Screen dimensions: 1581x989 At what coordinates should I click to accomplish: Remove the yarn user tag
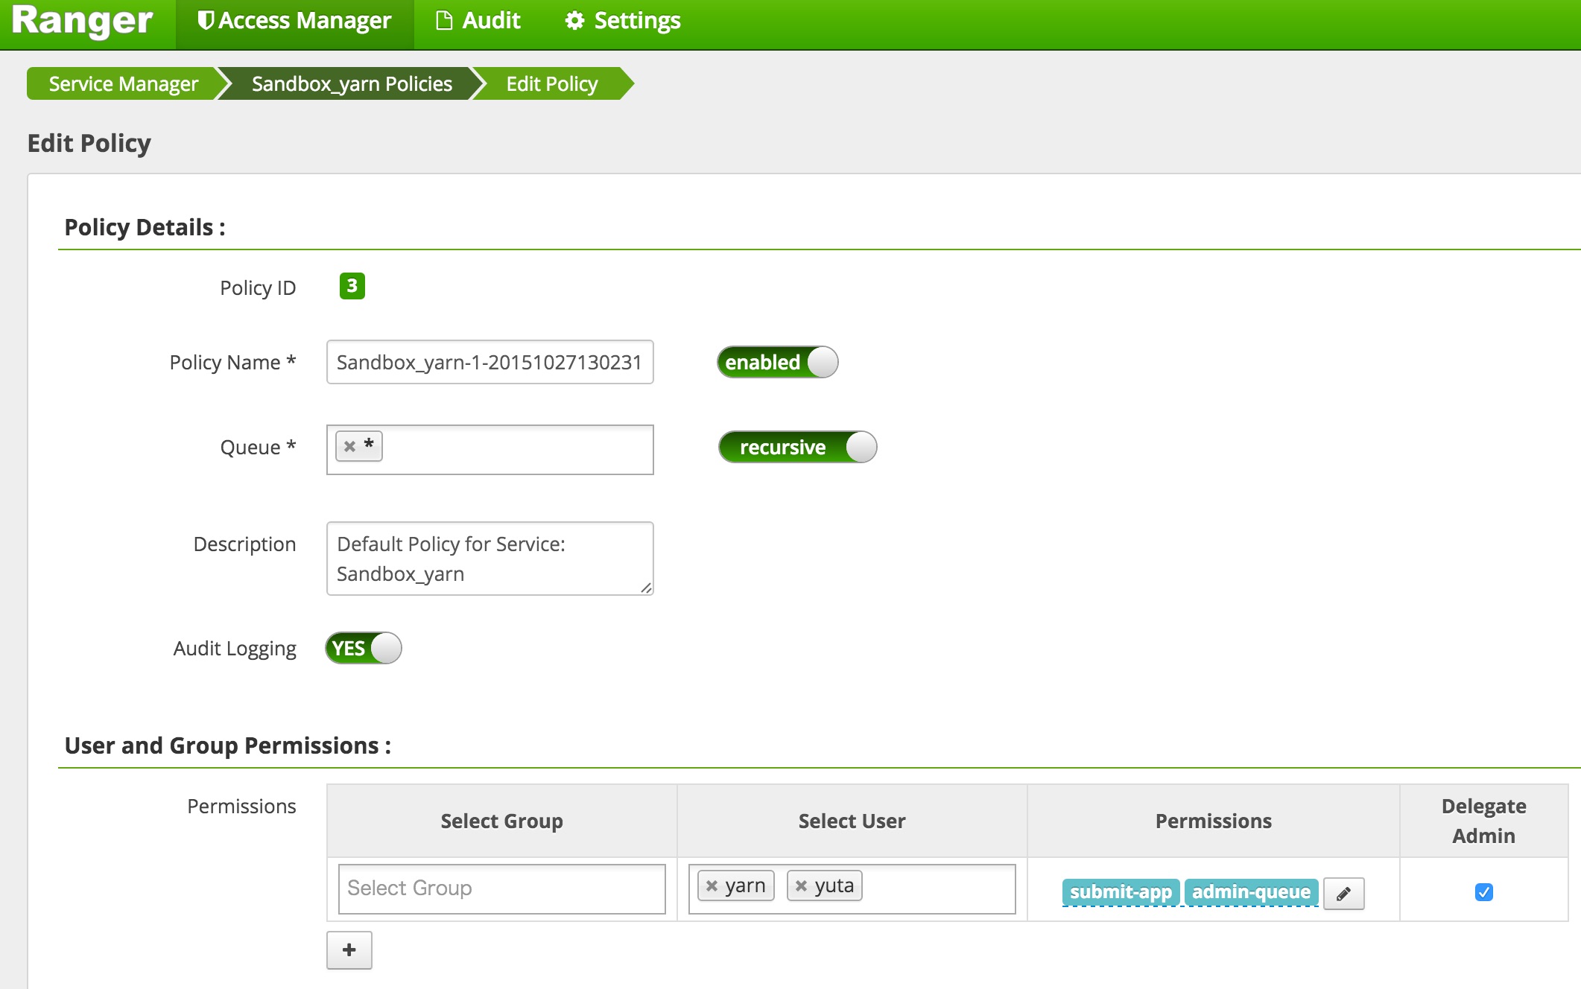pyautogui.click(x=714, y=886)
